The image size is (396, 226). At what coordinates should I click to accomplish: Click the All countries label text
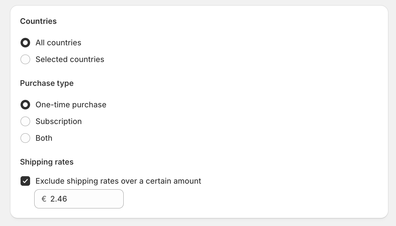(58, 43)
